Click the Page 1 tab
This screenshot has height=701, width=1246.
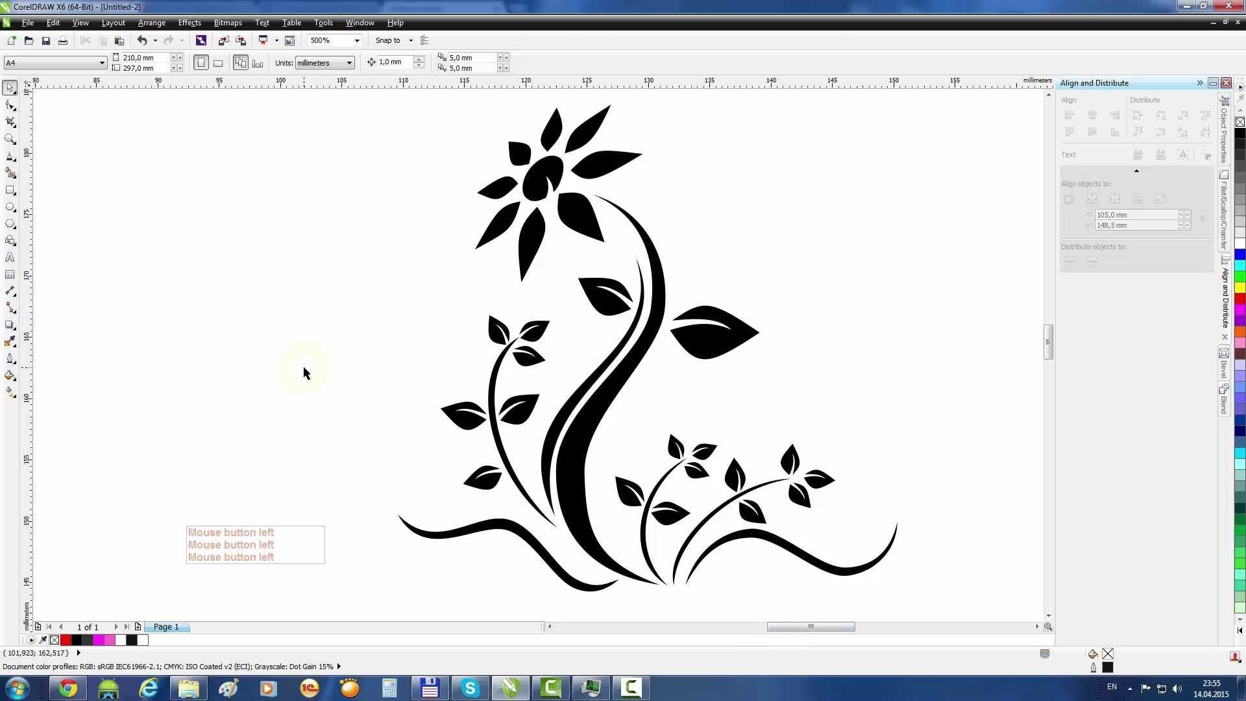point(166,626)
